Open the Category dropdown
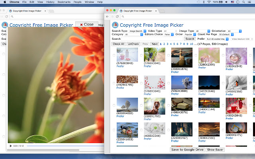 pos(133,35)
